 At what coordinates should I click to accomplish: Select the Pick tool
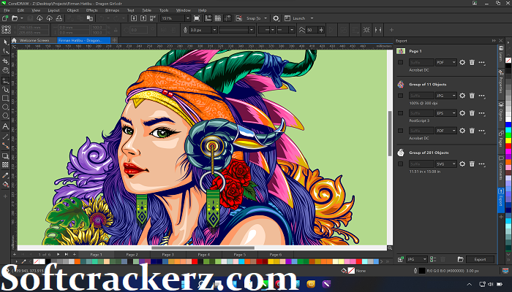pyautogui.click(x=6, y=42)
